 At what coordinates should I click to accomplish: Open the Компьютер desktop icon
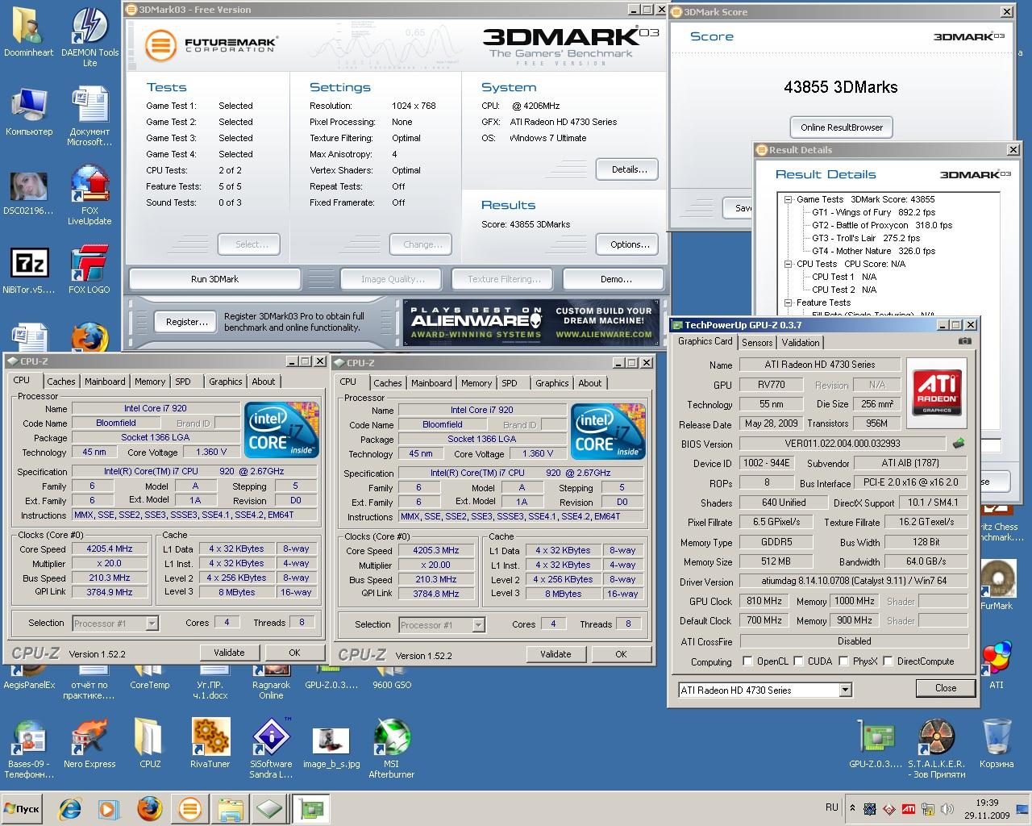coord(29,111)
